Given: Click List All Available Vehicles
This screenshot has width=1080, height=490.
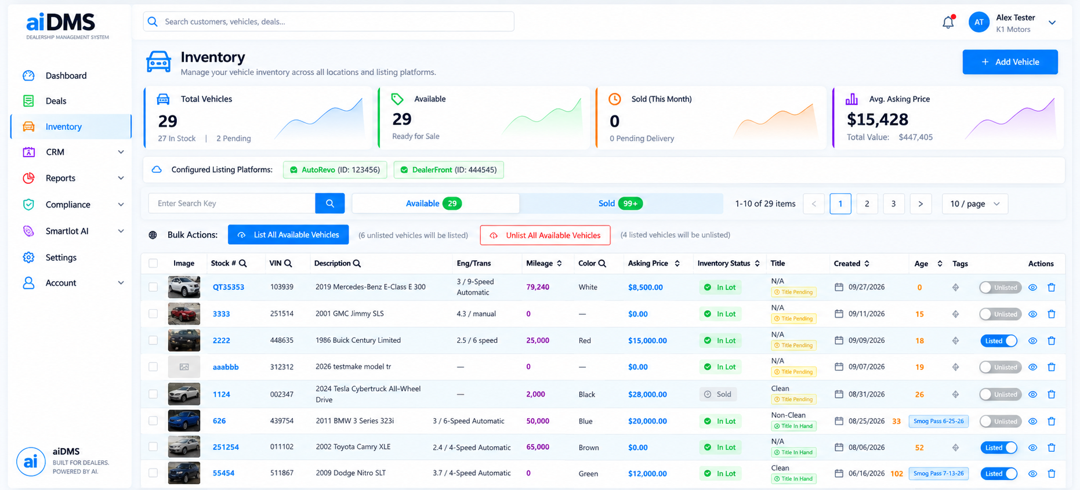Looking at the screenshot, I should click(288, 235).
